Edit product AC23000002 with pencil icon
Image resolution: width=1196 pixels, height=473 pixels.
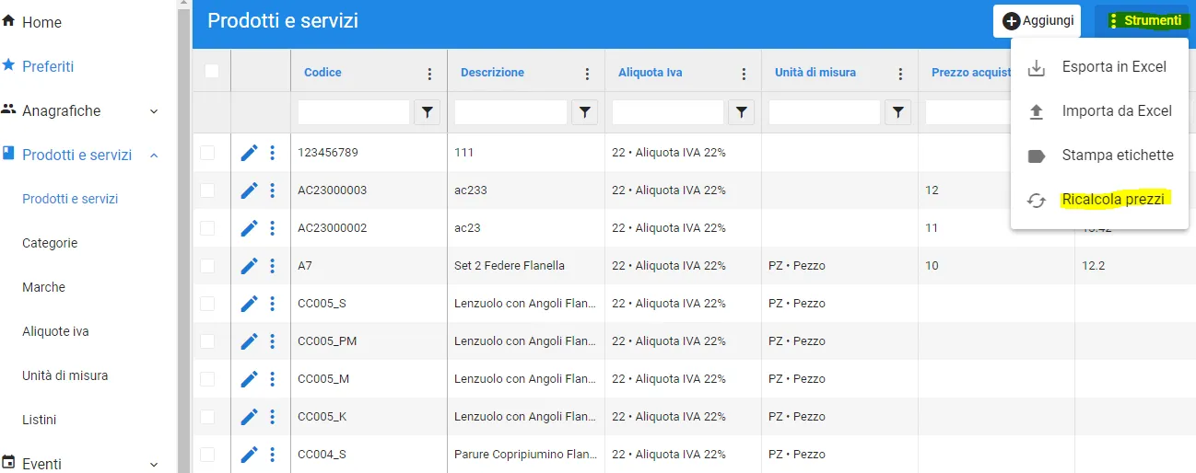(x=249, y=228)
